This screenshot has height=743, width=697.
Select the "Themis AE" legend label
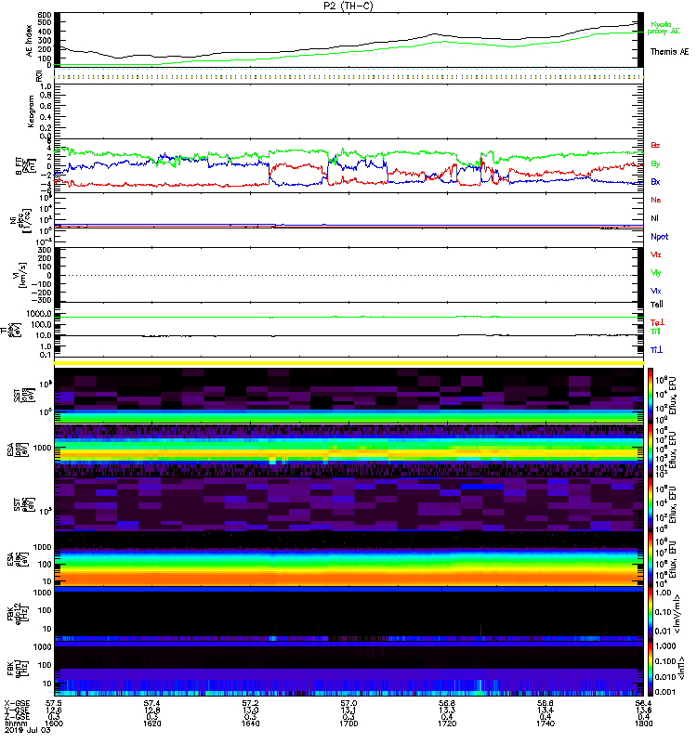669,52
